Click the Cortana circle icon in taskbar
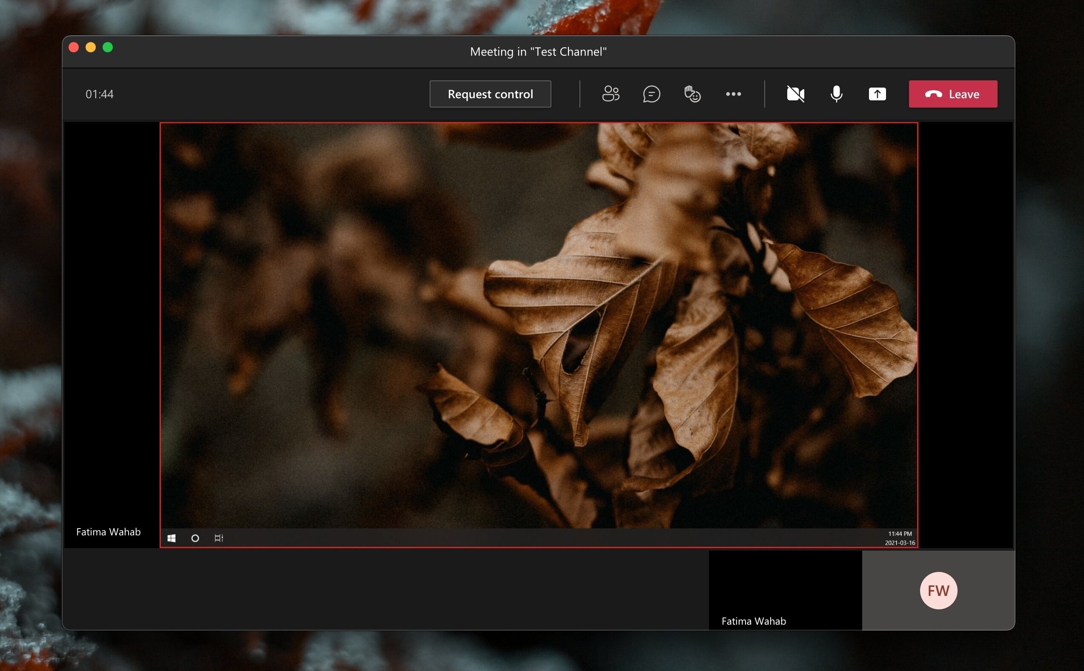 pyautogui.click(x=195, y=538)
